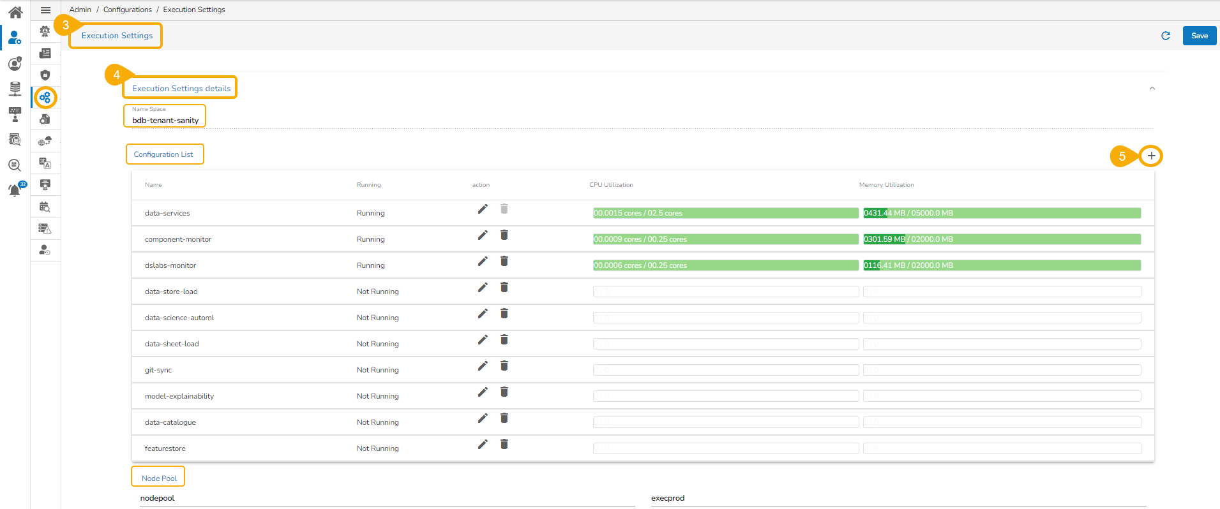Refresh the execution settings list
This screenshot has width=1220, height=509.
[x=1166, y=36]
